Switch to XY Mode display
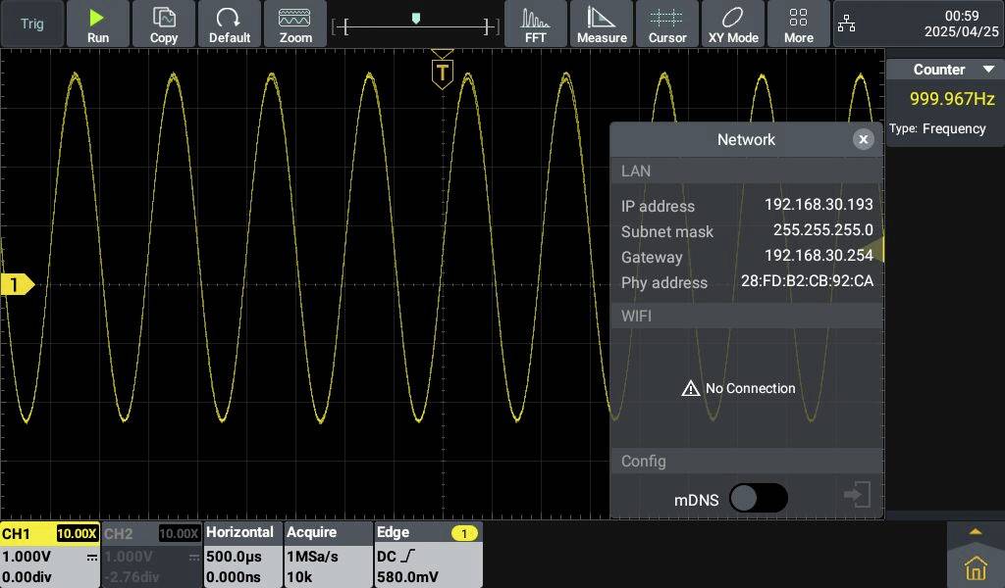The height and width of the screenshot is (588, 1005). pos(732,24)
